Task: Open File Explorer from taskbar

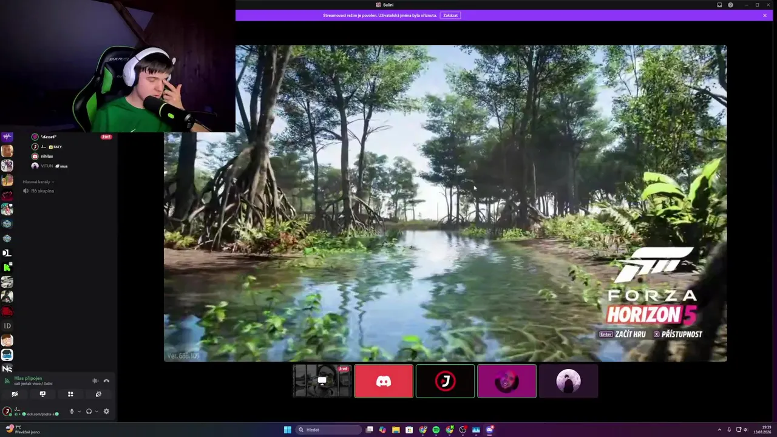Action: click(x=396, y=430)
